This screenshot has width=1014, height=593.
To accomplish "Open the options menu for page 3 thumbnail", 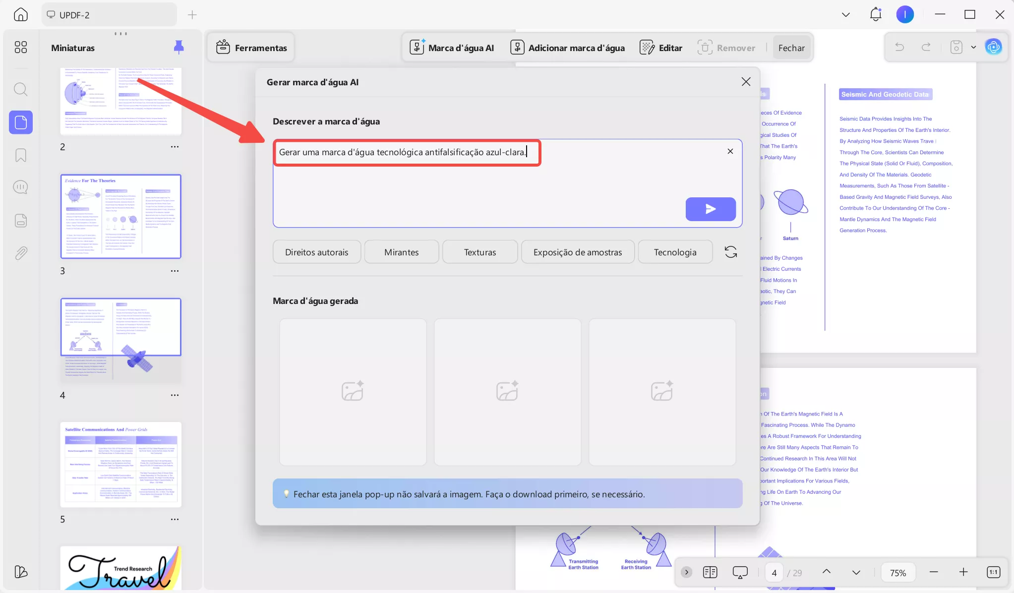I will pyautogui.click(x=175, y=271).
